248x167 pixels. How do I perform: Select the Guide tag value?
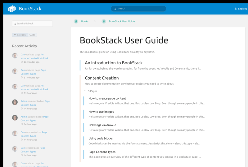click(x=32, y=35)
